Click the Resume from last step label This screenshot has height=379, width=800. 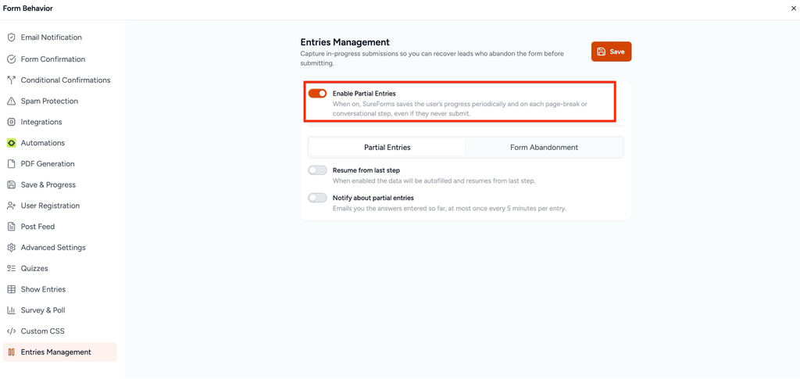[x=366, y=170]
